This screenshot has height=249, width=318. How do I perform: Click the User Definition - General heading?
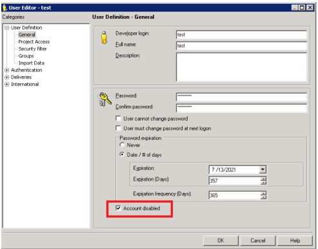pyautogui.click(x=123, y=17)
